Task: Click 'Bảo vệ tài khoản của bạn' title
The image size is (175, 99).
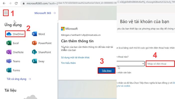Action: pyautogui.click(x=144, y=22)
